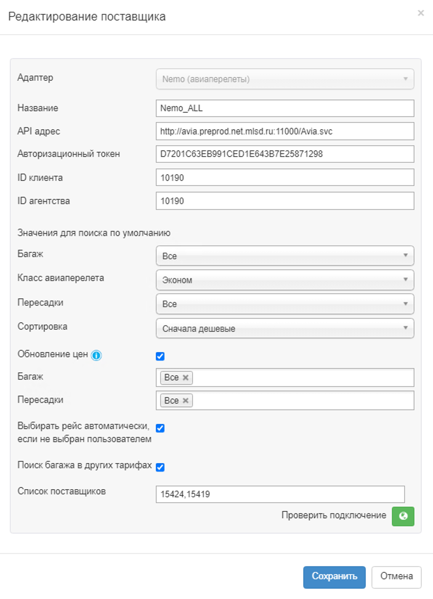The image size is (433, 599).
Task: Expand the Класс авиаперелета dropdown
Action: (285, 280)
